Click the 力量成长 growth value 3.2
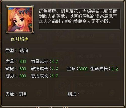The height and width of the screenshot is (108, 126). [55, 62]
